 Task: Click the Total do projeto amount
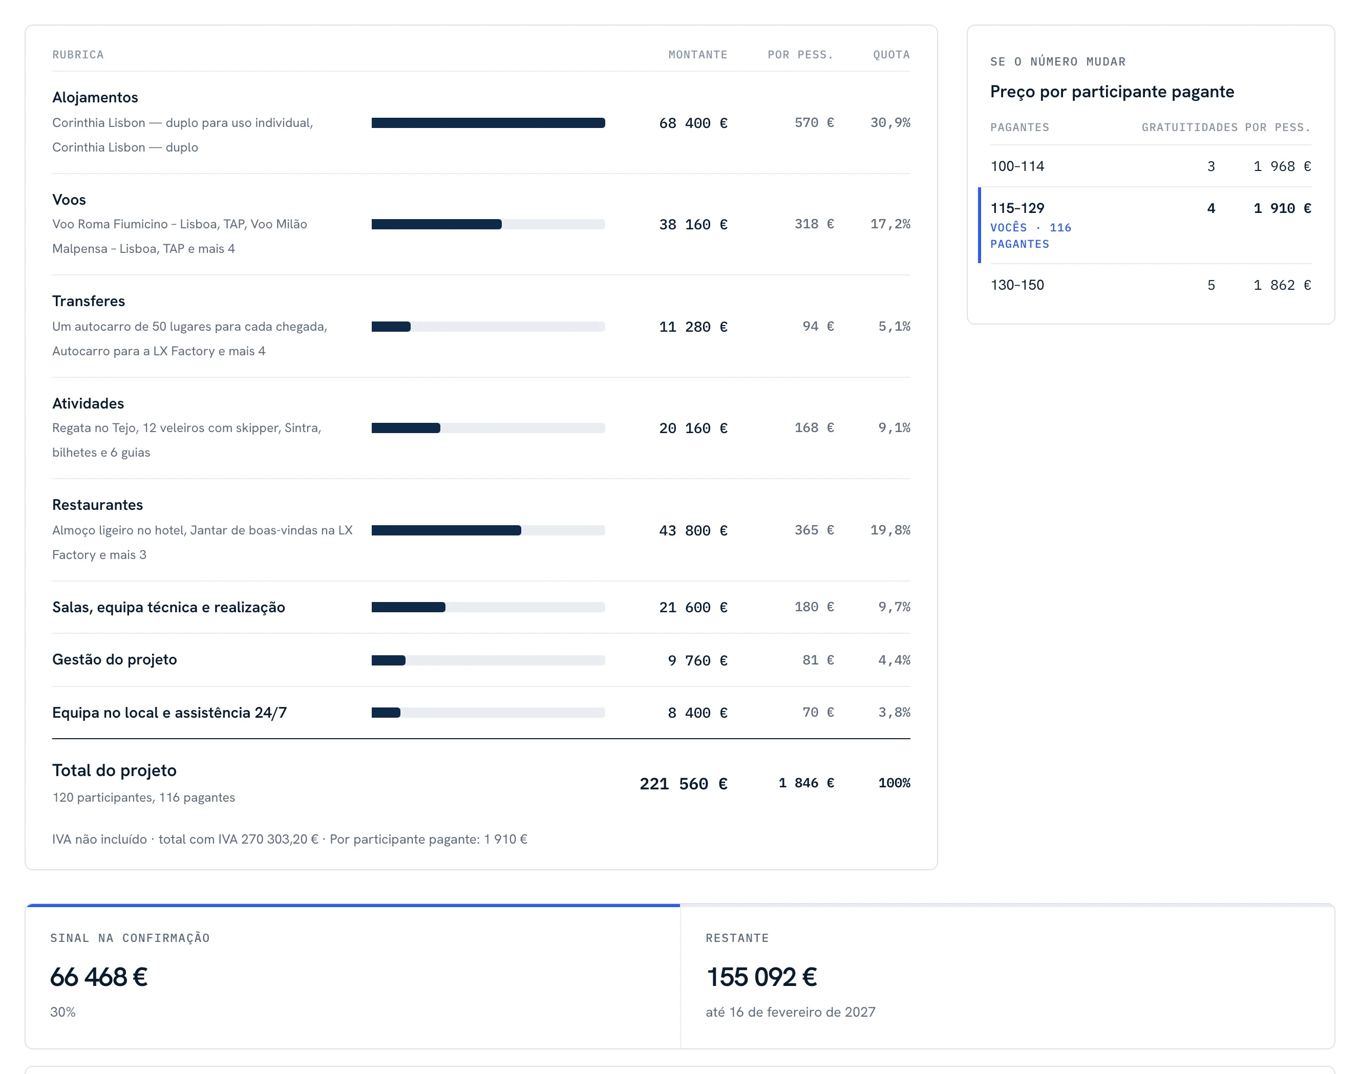click(x=683, y=784)
